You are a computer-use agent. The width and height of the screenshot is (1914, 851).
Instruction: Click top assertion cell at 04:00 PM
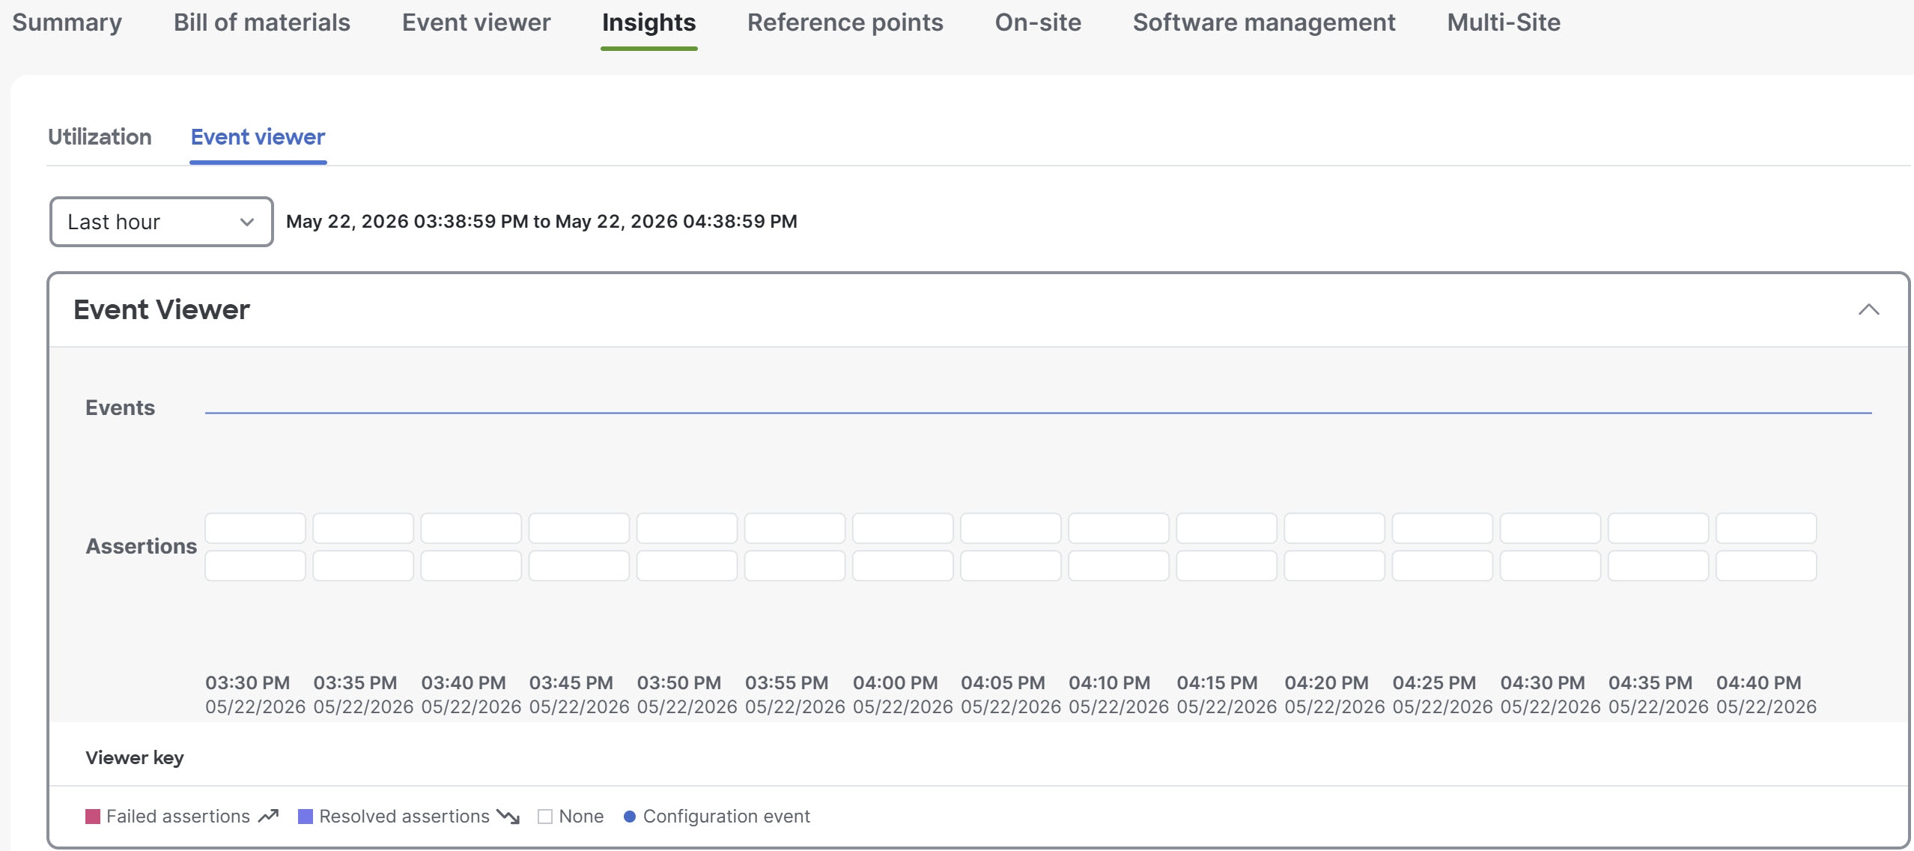[902, 528]
